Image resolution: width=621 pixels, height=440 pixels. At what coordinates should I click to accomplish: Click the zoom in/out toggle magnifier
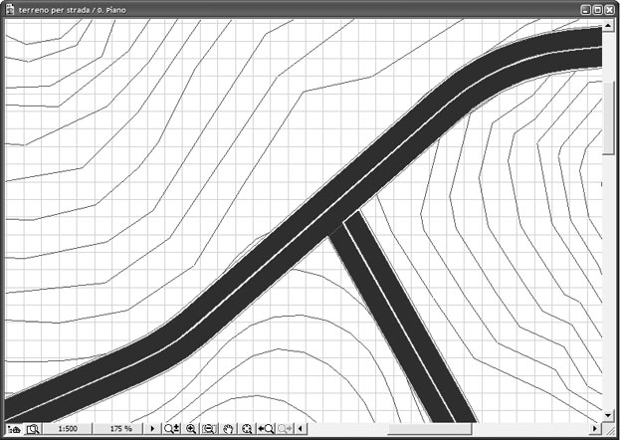(171, 429)
